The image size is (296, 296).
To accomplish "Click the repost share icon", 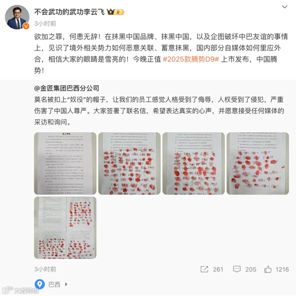I will [x=204, y=269].
